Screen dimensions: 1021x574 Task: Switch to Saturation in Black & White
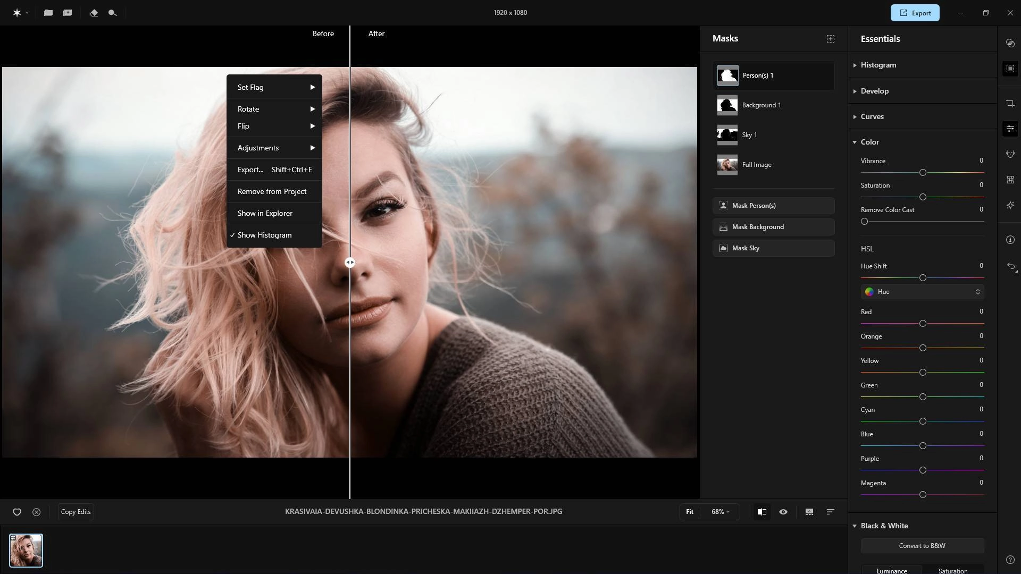(952, 570)
